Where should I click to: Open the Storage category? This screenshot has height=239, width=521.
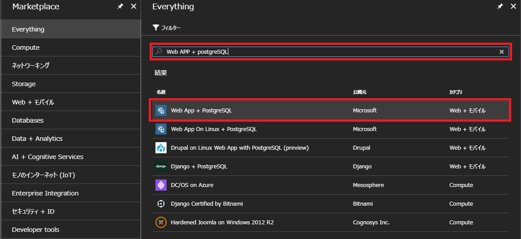71,84
